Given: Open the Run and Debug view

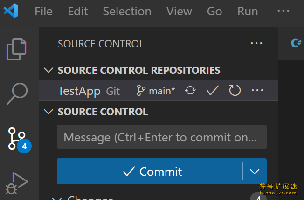Looking at the screenshot, I should (16, 183).
